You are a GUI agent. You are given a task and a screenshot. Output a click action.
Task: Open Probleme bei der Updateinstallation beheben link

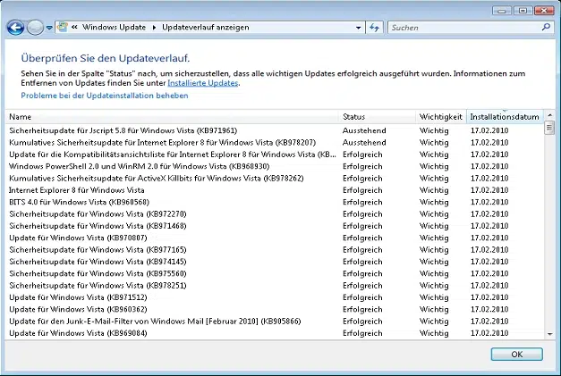click(x=105, y=96)
